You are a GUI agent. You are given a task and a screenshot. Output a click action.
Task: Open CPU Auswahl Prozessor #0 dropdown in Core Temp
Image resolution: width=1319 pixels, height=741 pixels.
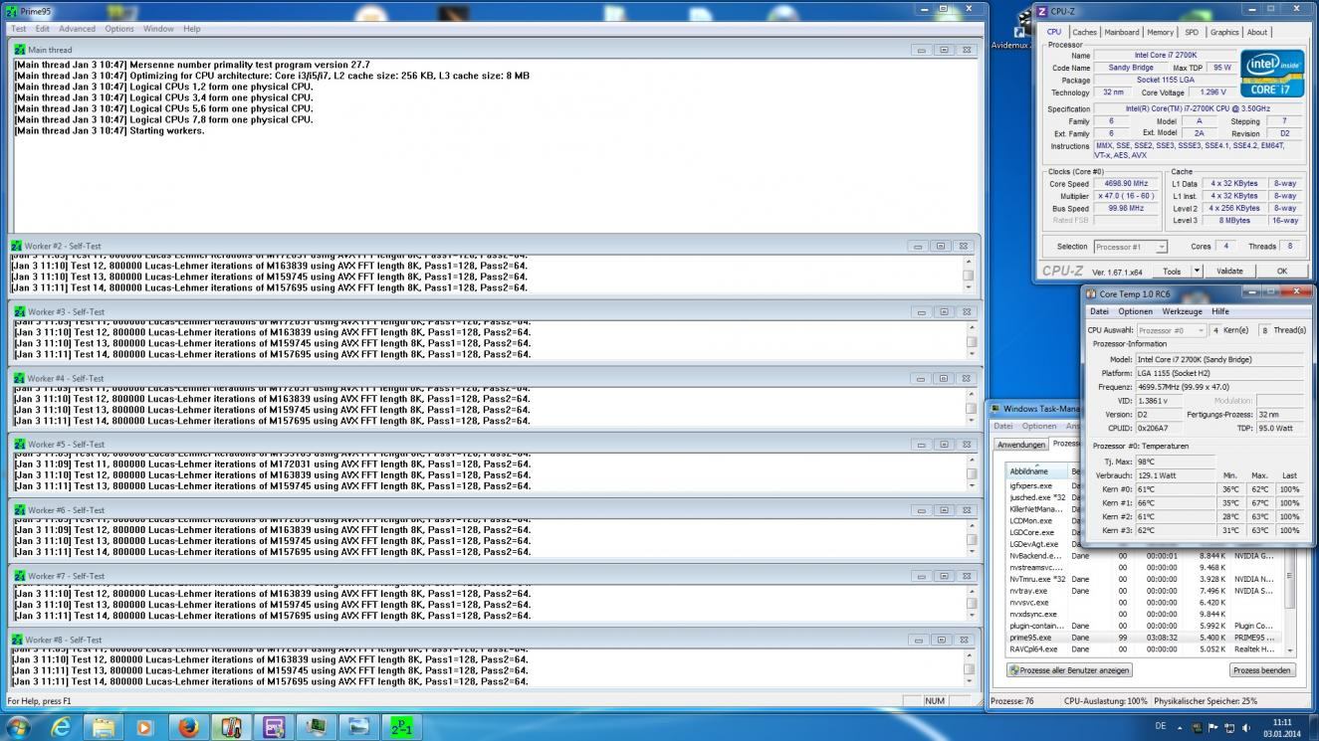click(x=1172, y=330)
